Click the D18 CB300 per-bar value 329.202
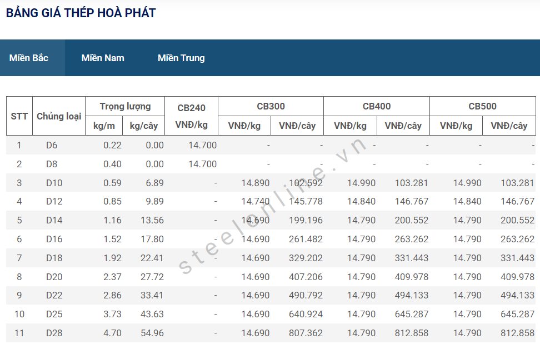540x349 pixels. pyautogui.click(x=306, y=258)
